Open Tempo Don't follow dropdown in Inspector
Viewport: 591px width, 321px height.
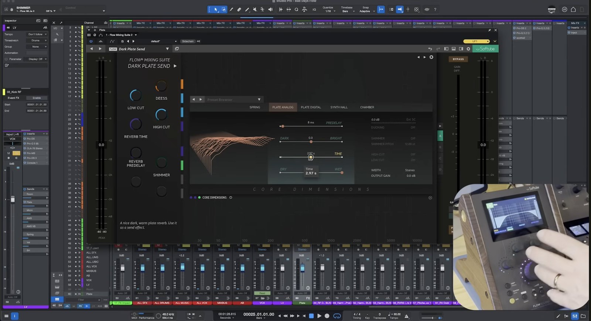pyautogui.click(x=37, y=34)
